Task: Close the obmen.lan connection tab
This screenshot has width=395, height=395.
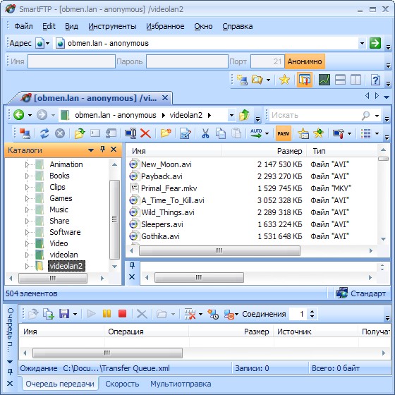Action: 165,98
